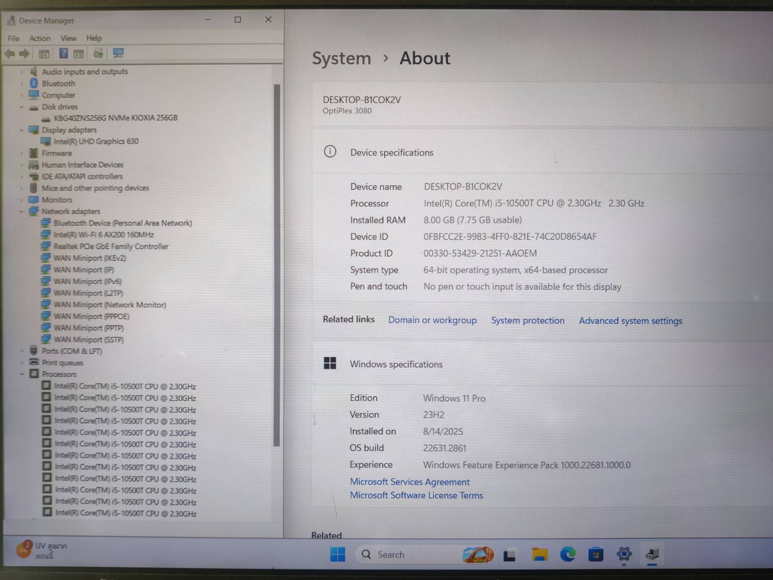Open Advanced system settings link

coord(630,321)
